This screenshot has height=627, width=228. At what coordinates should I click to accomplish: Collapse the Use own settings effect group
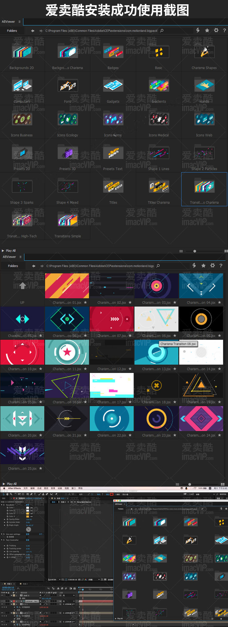click(2, 534)
